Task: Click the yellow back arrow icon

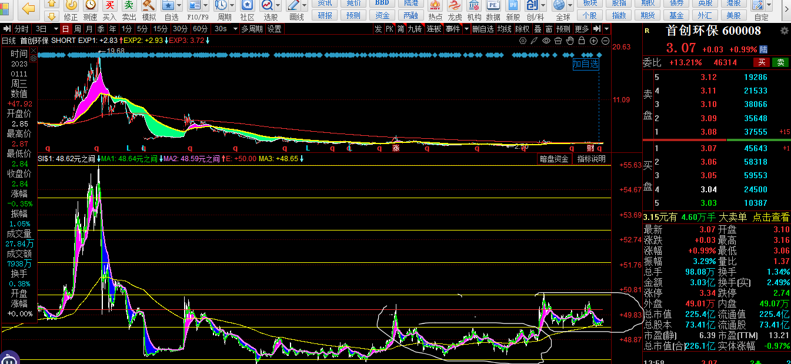Action: (x=28, y=8)
